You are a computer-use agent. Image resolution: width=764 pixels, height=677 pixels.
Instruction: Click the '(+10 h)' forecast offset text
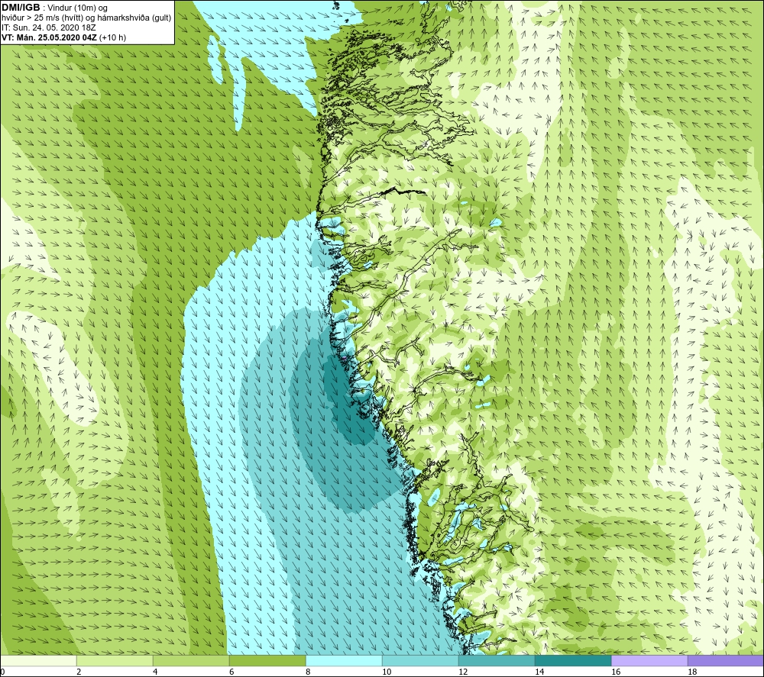(x=112, y=37)
